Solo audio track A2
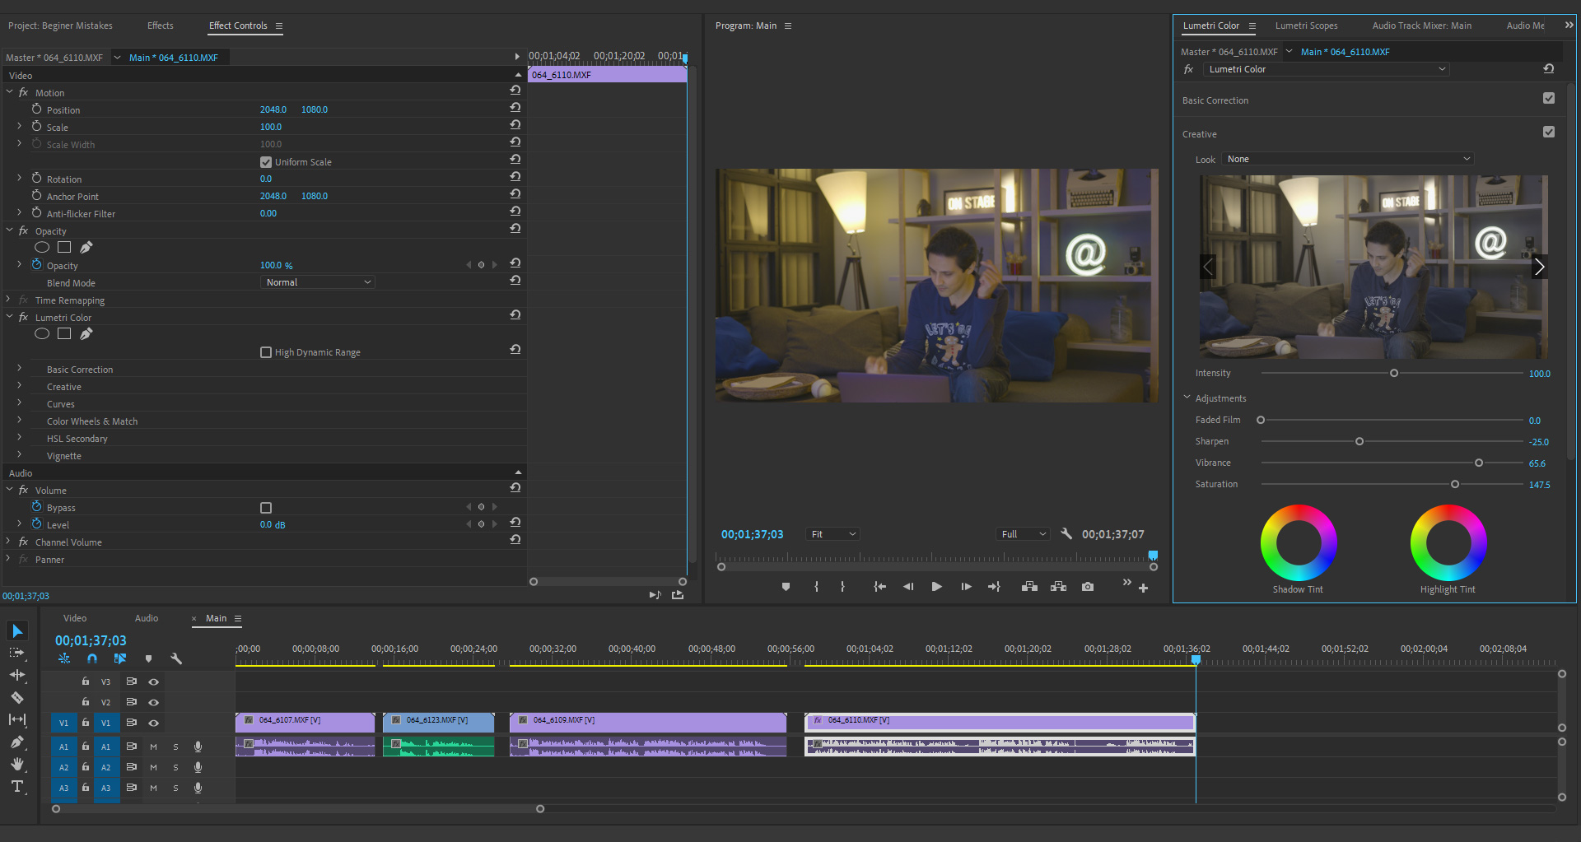 (x=175, y=767)
